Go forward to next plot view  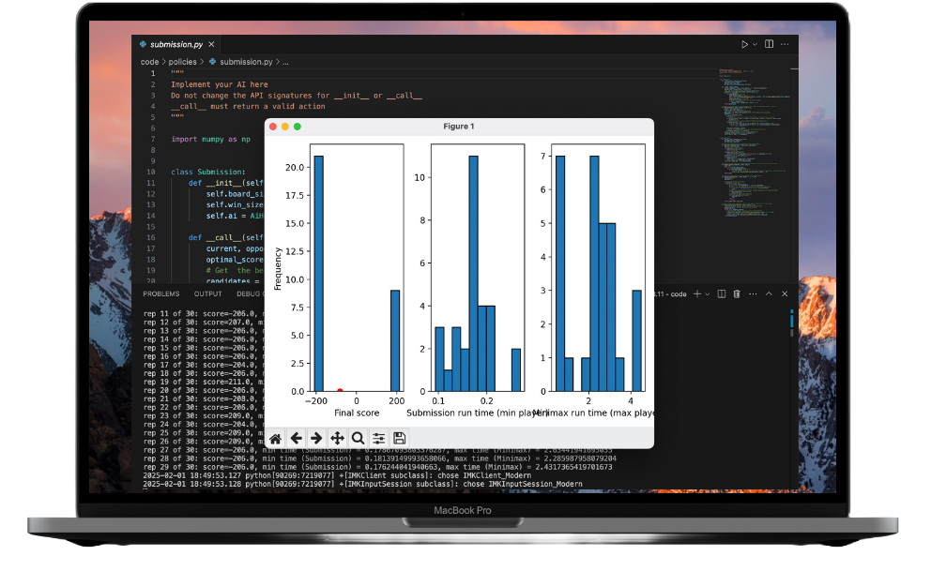[316, 438]
